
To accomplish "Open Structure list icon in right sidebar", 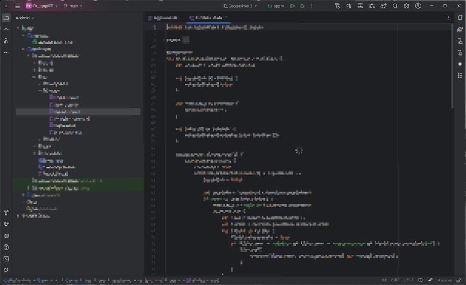I will (x=460, y=75).
